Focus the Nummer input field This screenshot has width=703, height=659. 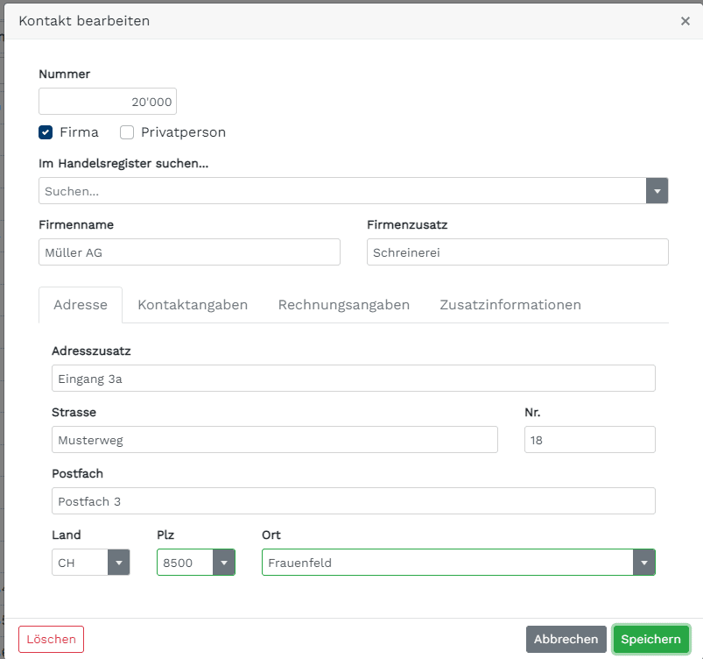pyautogui.click(x=108, y=102)
